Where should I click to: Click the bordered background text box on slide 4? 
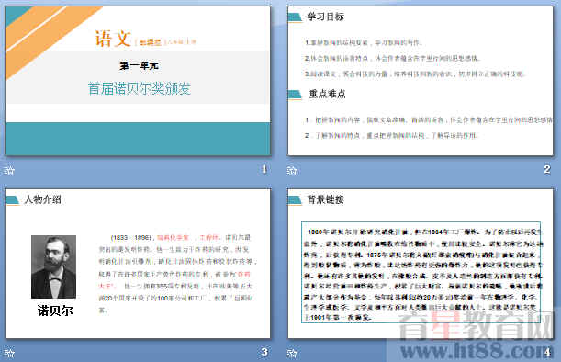click(421, 272)
